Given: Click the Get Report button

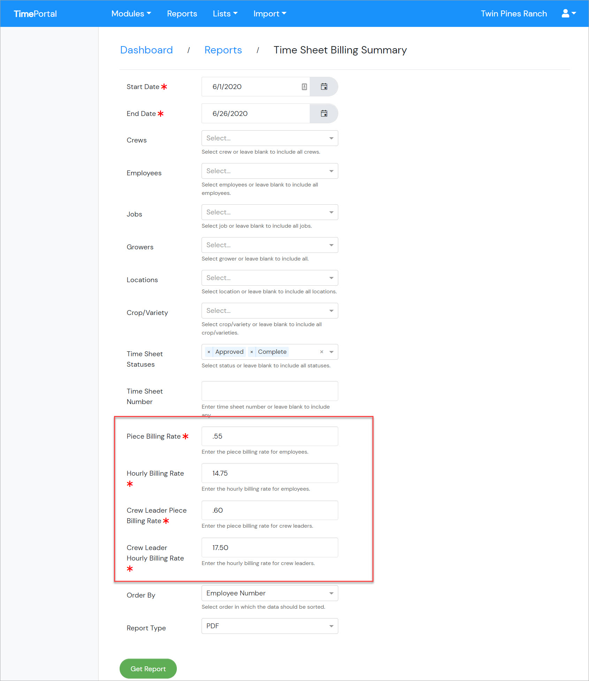Looking at the screenshot, I should (148, 669).
